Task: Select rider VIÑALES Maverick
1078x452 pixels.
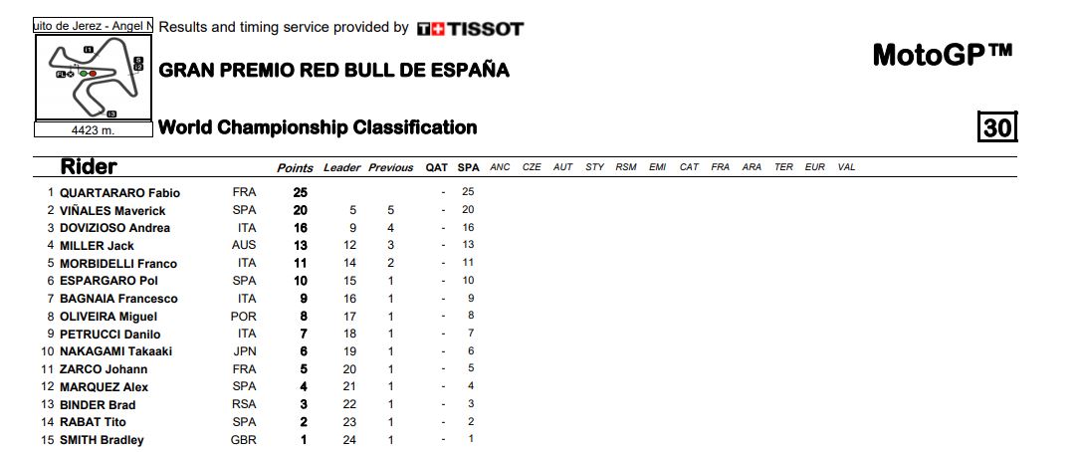Action: 112,211
